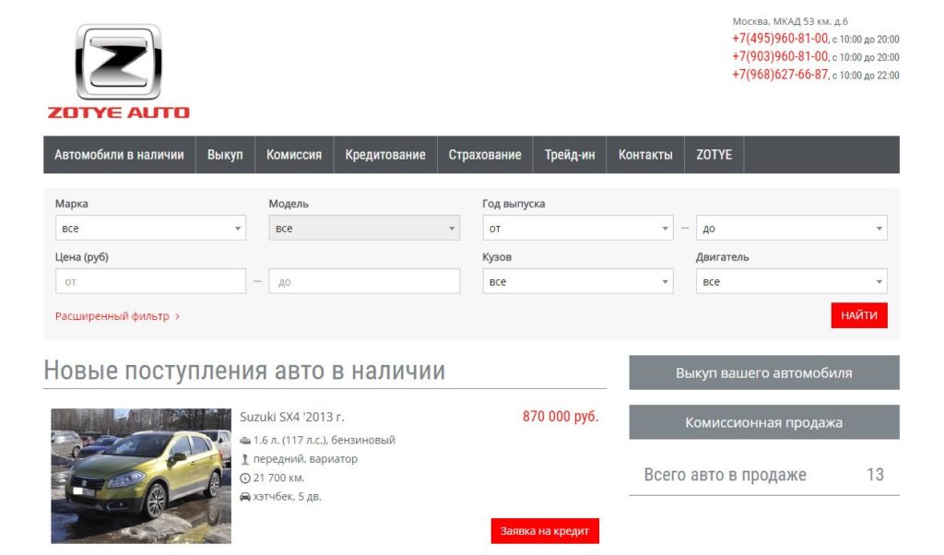Open the Комиссия menu item
The height and width of the screenshot is (555, 944).
point(294,155)
